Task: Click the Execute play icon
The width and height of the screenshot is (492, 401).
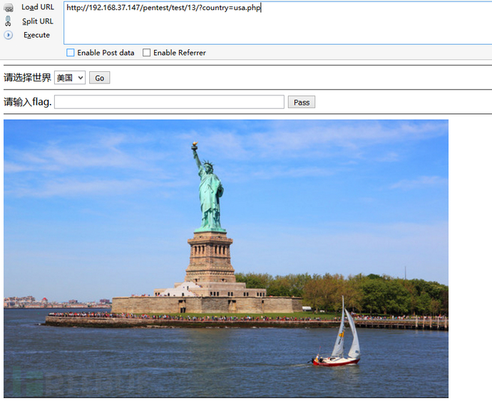Action: [x=9, y=35]
